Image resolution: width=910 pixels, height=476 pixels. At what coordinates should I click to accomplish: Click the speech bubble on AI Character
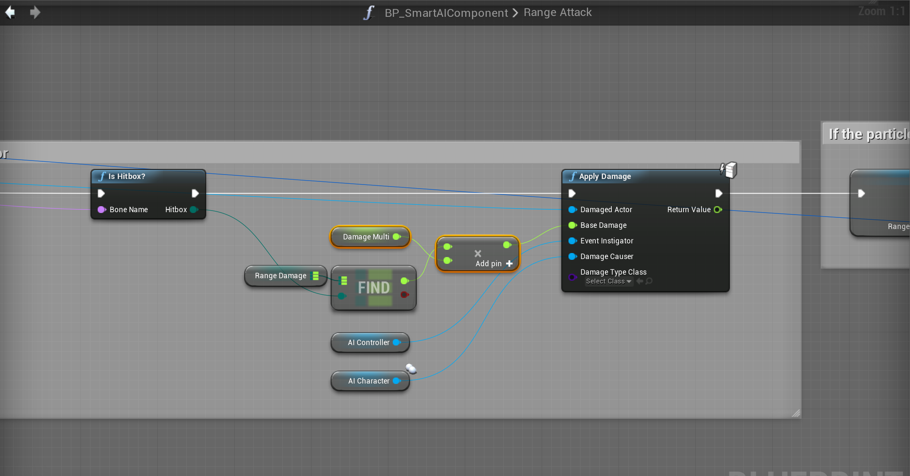(411, 368)
